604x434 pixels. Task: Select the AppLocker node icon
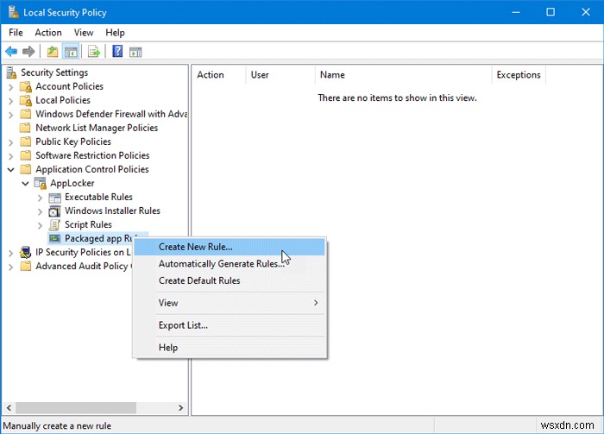coord(41,183)
